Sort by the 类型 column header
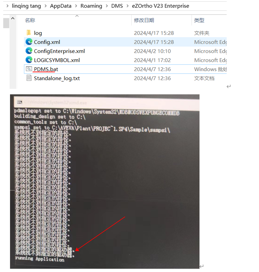The height and width of the screenshot is (272, 259). (199, 20)
